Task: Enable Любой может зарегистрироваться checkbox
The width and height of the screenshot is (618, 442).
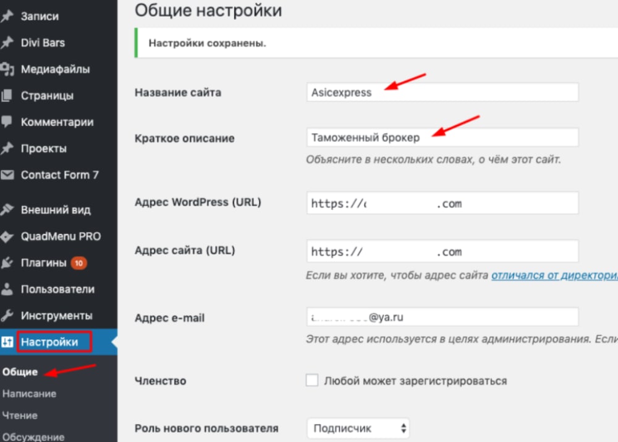Action: (x=312, y=381)
